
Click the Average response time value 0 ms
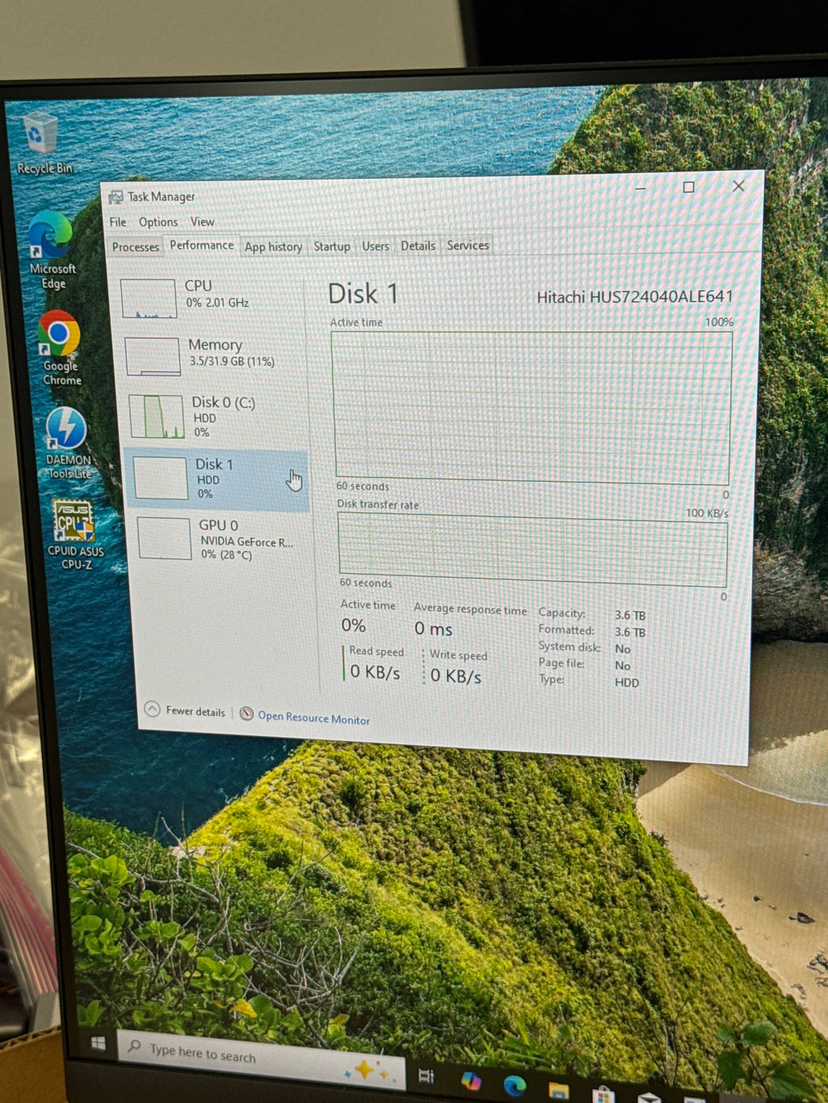click(433, 629)
